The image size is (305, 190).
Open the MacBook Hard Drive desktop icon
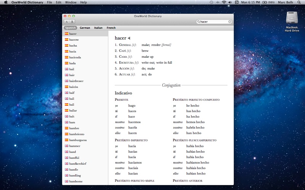point(292,22)
